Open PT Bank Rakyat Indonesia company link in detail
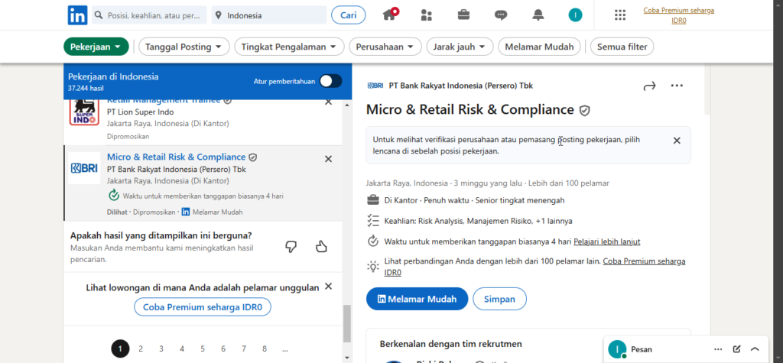Screen dimensions: 783x363 460,86
